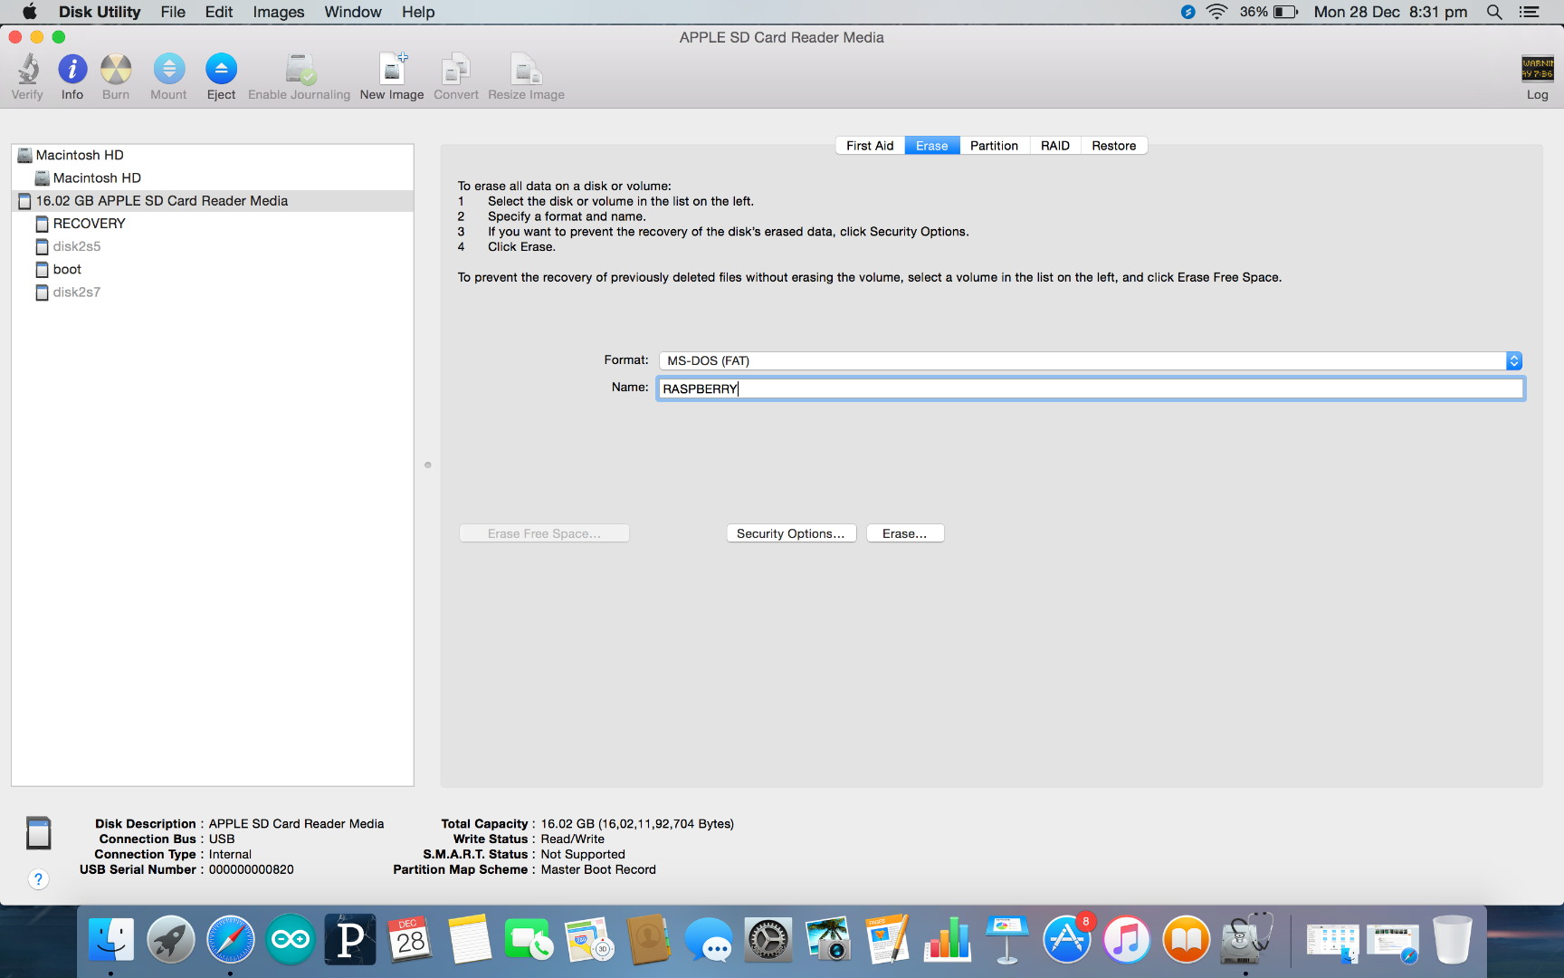Open the Log viewer icon
The image size is (1564, 978).
(1538, 77)
